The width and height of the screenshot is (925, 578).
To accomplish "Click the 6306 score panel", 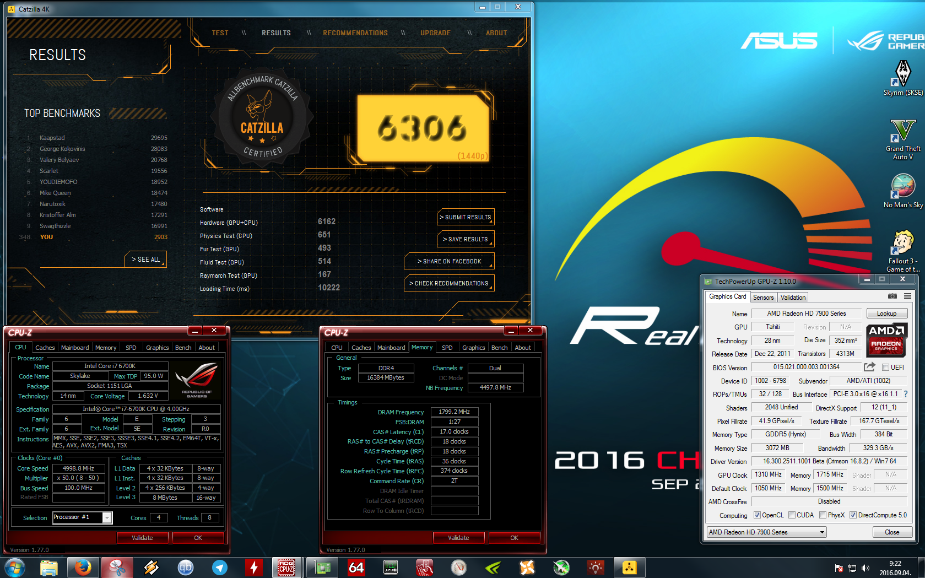I will click(x=423, y=128).
